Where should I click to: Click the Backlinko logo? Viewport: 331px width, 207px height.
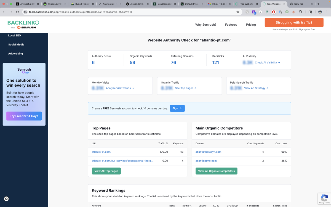coord(23,24)
